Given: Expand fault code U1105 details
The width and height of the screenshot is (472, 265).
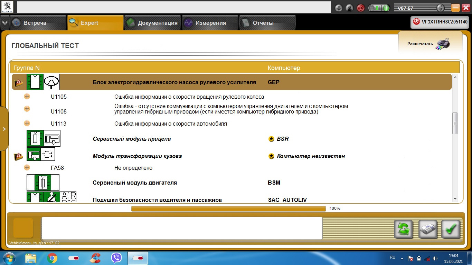Looking at the screenshot, I should point(27,97).
